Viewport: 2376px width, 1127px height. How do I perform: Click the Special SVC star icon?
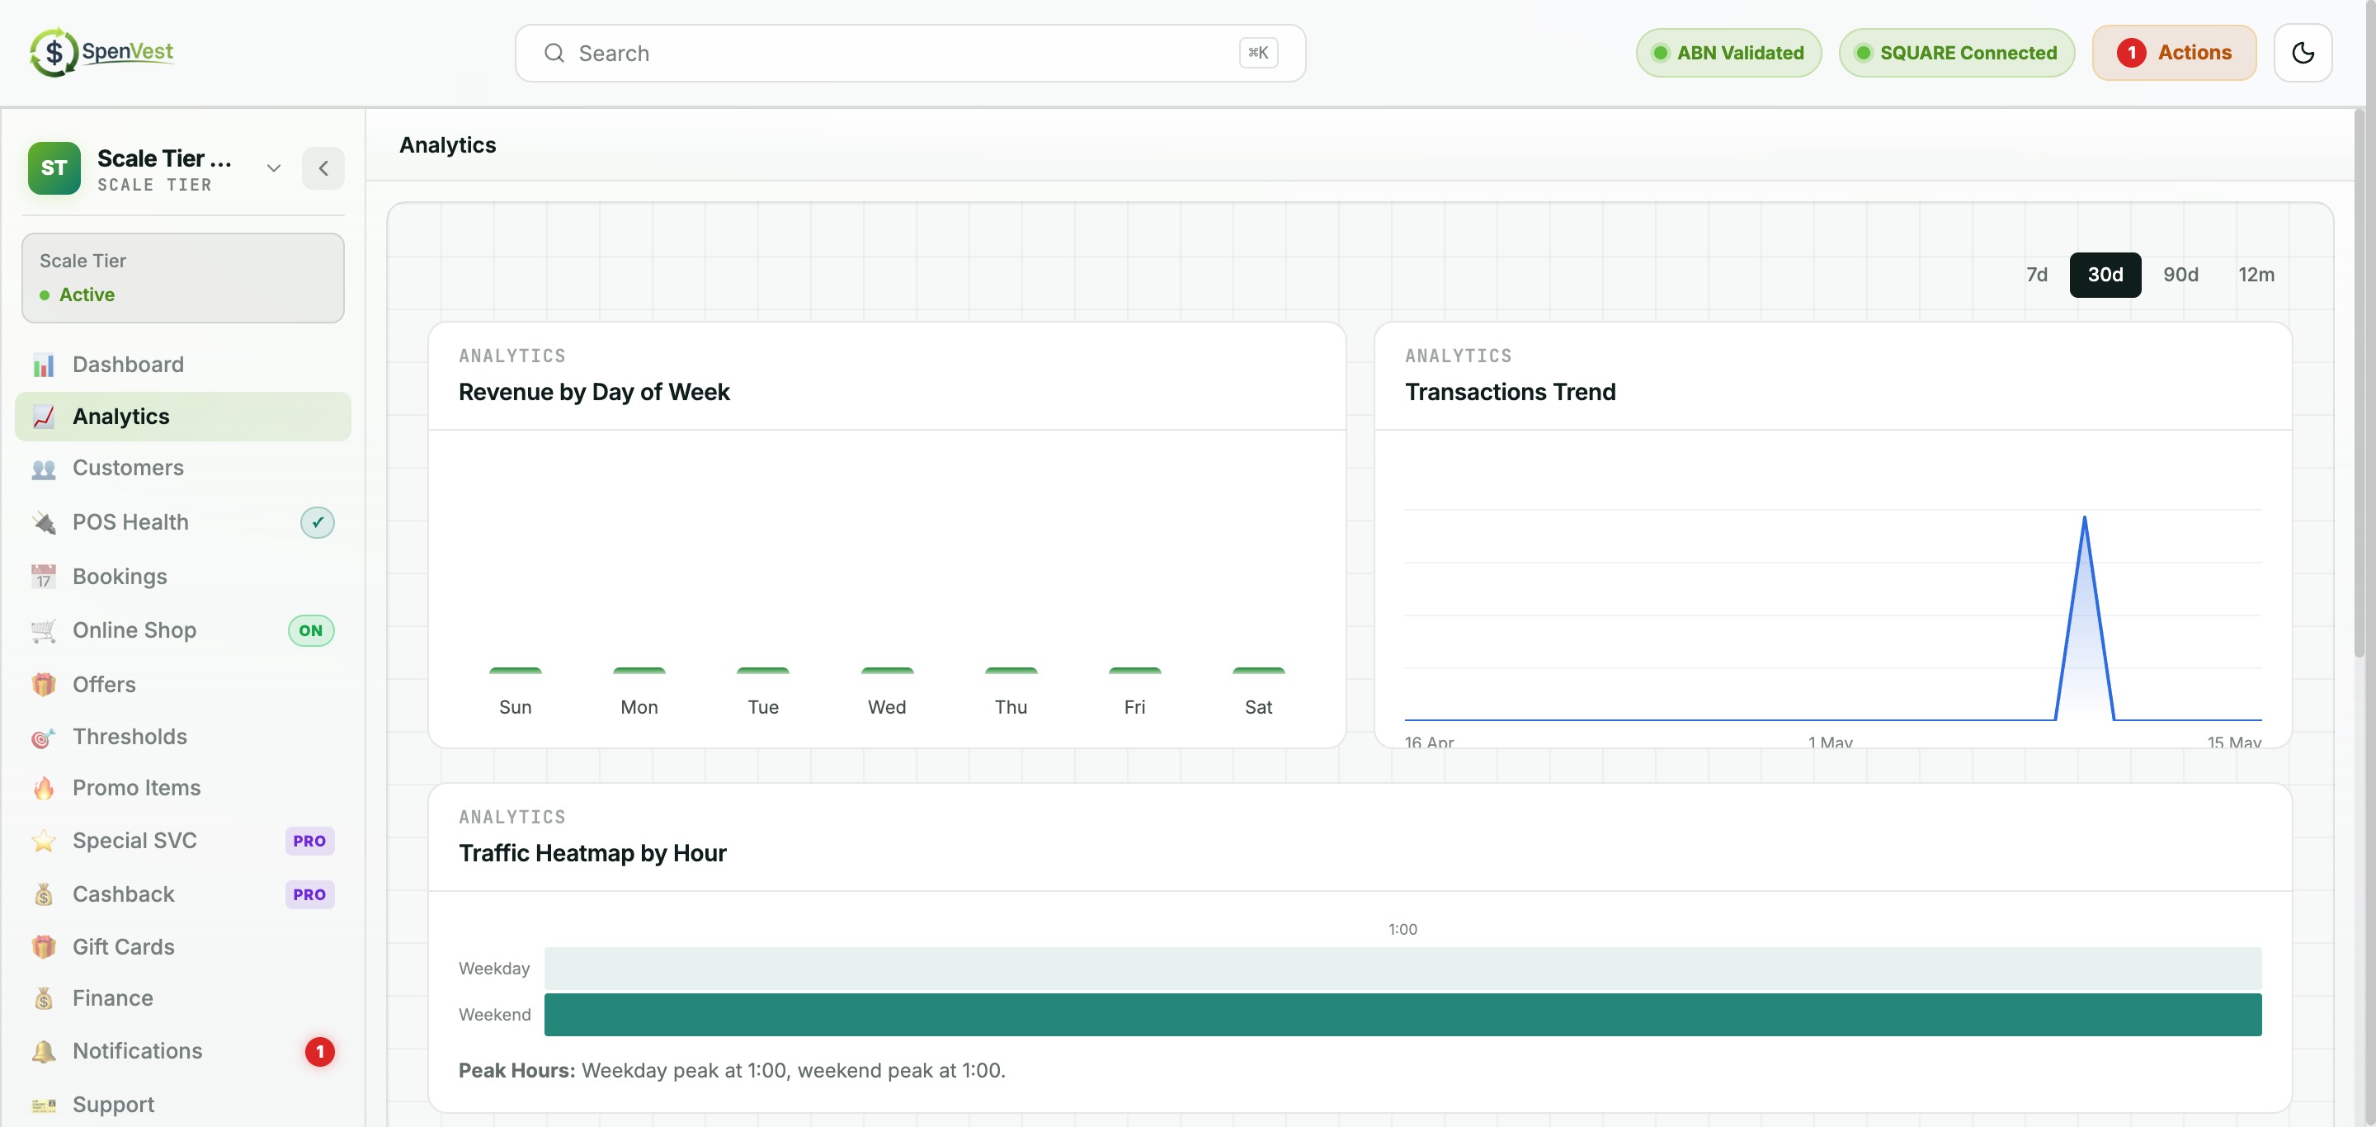point(44,840)
